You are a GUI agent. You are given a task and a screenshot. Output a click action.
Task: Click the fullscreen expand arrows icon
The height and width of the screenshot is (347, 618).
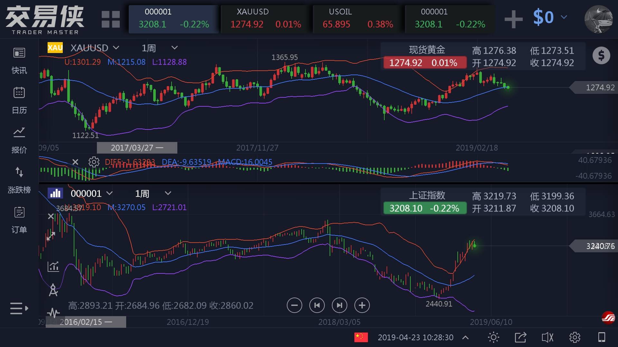[x=51, y=236]
